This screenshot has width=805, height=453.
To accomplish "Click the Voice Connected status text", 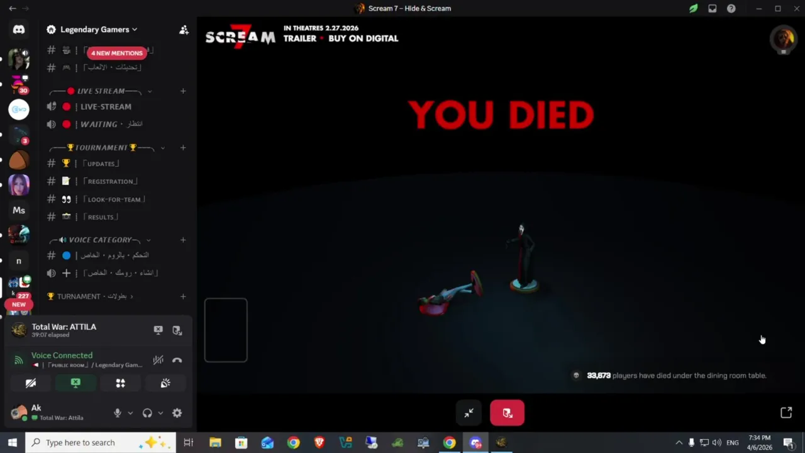I will 62,355.
